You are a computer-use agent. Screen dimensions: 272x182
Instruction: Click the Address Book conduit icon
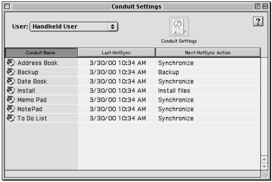(x=11, y=63)
